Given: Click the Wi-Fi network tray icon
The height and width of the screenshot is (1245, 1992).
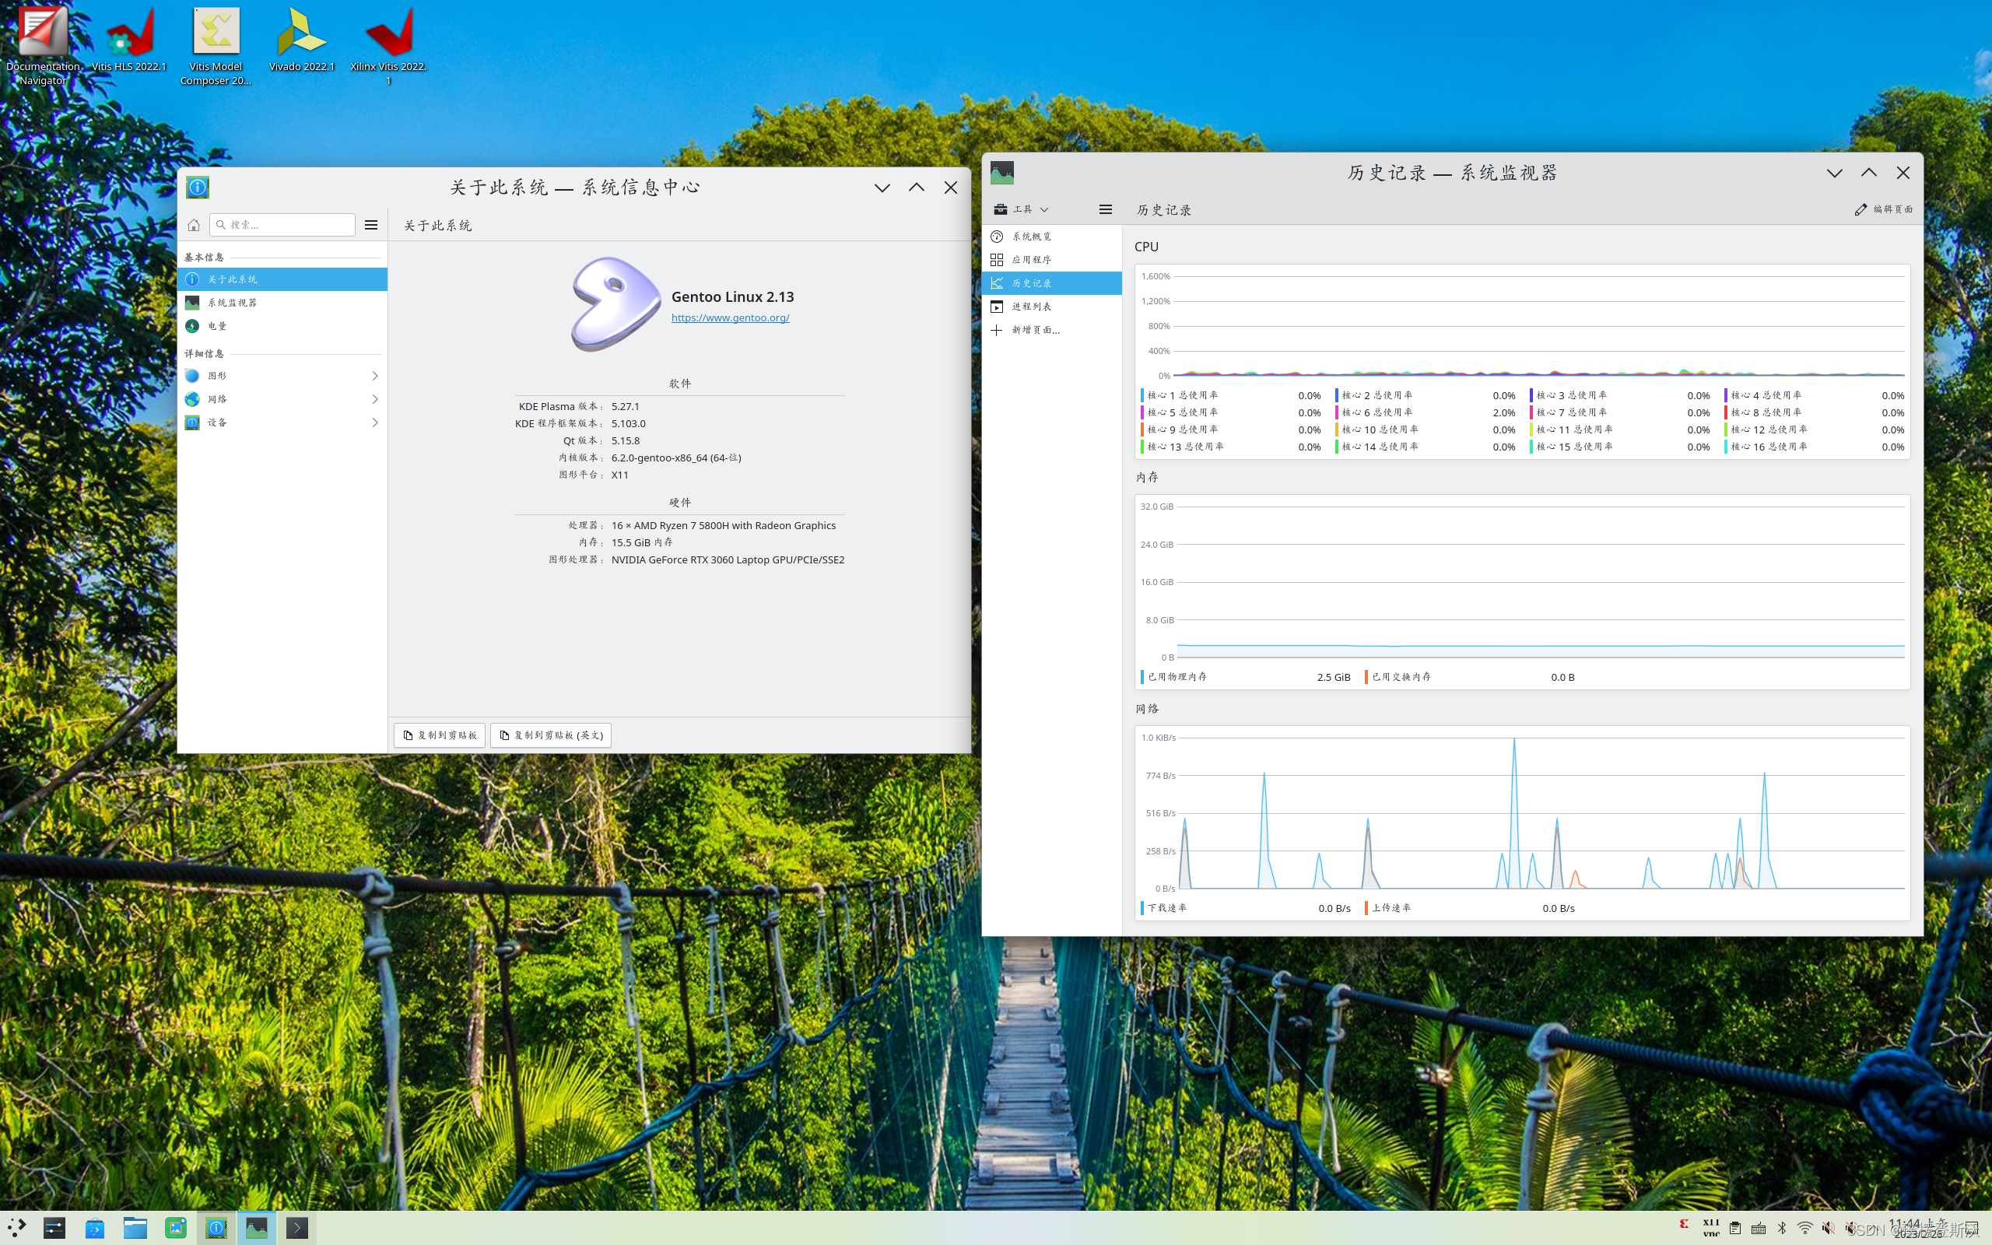Looking at the screenshot, I should click(1805, 1228).
